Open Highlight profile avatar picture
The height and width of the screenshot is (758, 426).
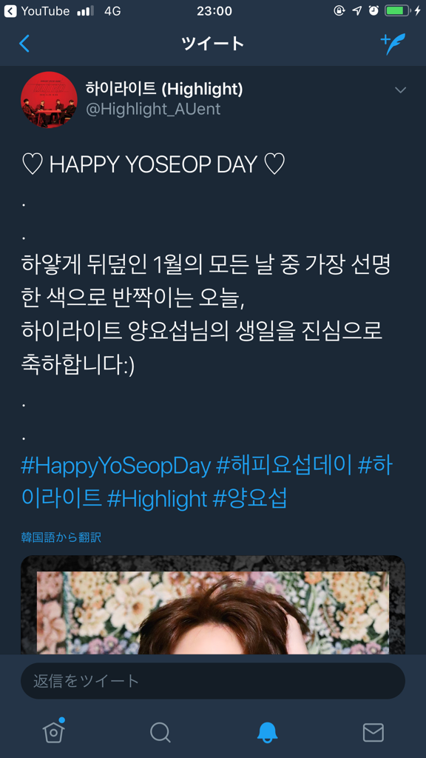click(49, 100)
